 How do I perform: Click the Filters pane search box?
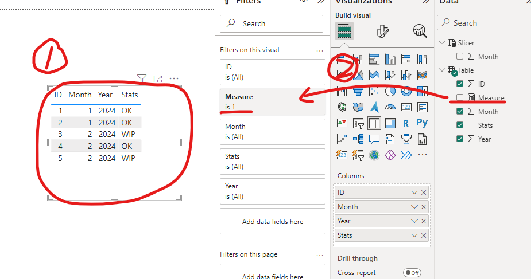pyautogui.click(x=272, y=23)
